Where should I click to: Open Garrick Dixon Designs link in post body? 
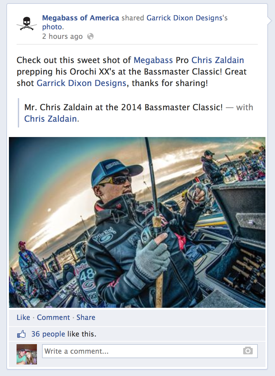(x=81, y=83)
